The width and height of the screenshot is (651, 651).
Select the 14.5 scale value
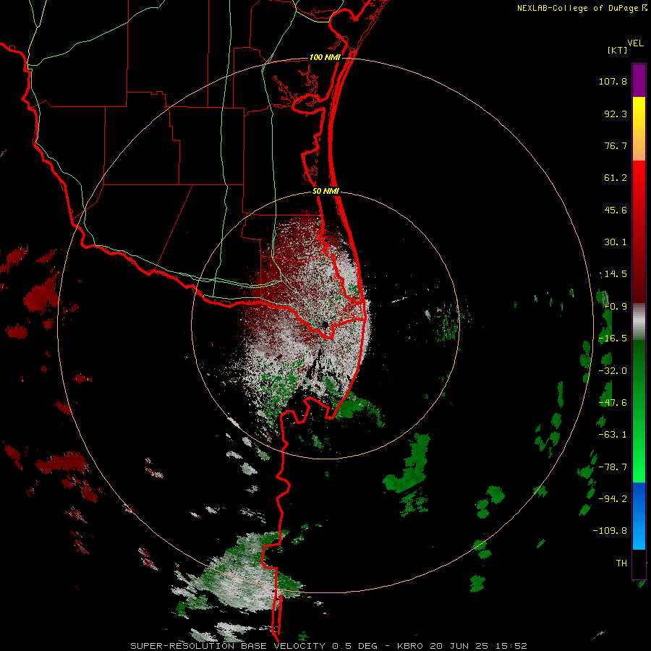pos(616,274)
